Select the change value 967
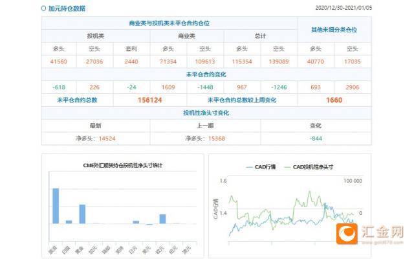This screenshot has width=414, height=259. point(242,87)
